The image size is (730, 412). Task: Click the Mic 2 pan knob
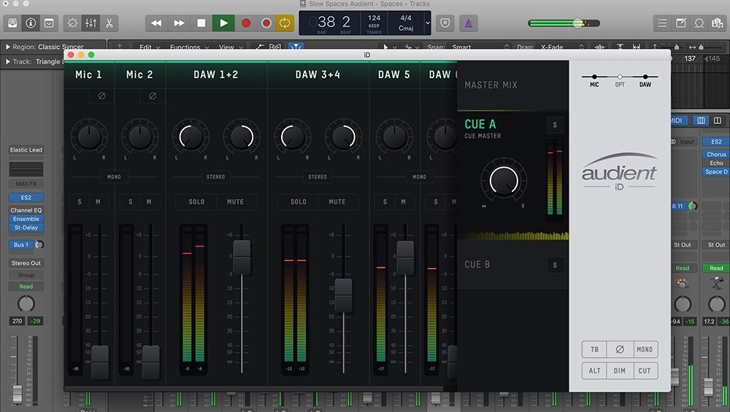click(x=139, y=136)
